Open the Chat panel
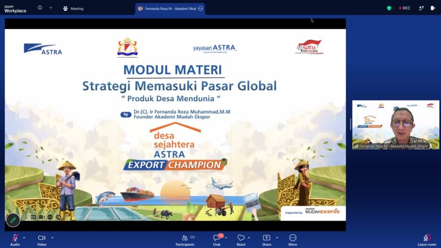This screenshot has height=248, width=441. 216,240
